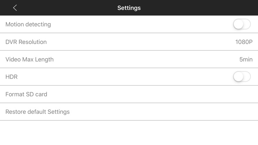Image resolution: width=258 pixels, height=145 pixels.
Task: Click the Settings title in header
Action: coord(129,8)
